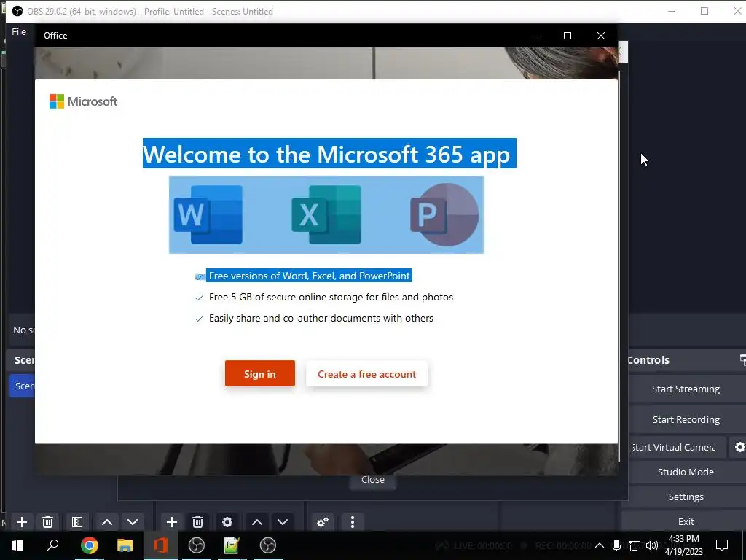Enable Studio Mode in OBS
The image size is (746, 560).
pyautogui.click(x=686, y=472)
